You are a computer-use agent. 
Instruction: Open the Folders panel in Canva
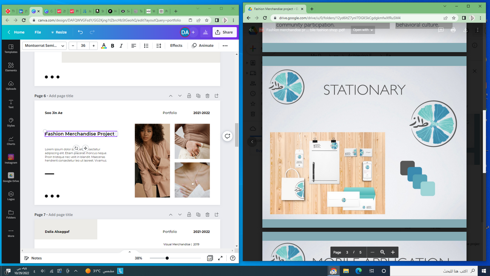11,214
